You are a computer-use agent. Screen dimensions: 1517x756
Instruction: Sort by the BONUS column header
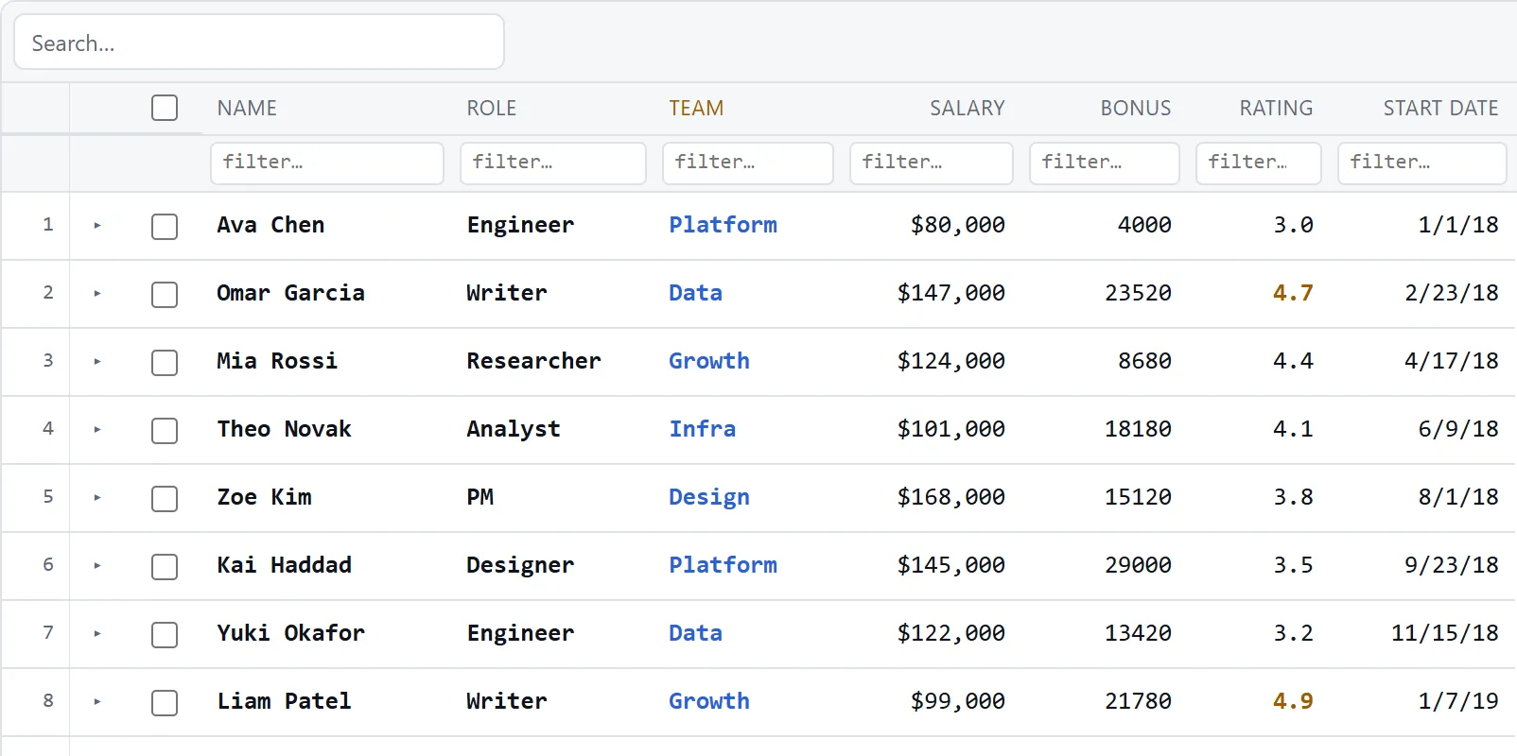1135,109
